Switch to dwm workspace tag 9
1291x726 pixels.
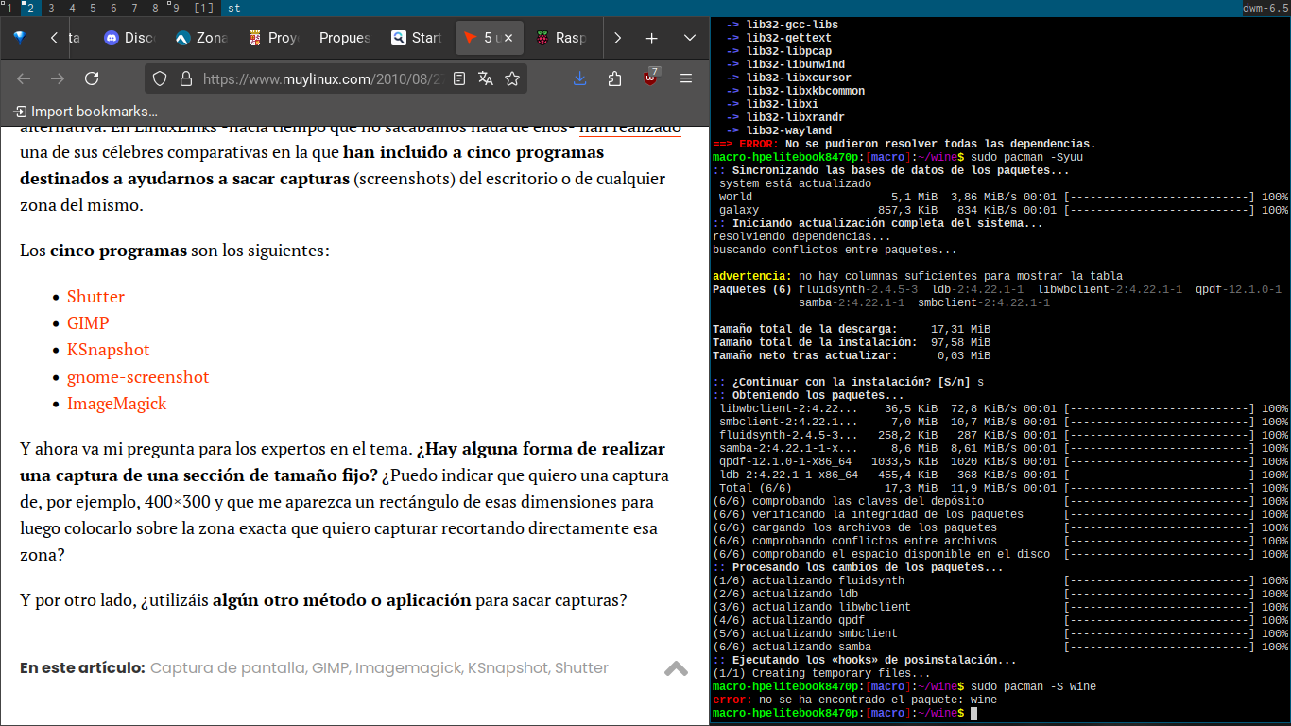point(176,9)
